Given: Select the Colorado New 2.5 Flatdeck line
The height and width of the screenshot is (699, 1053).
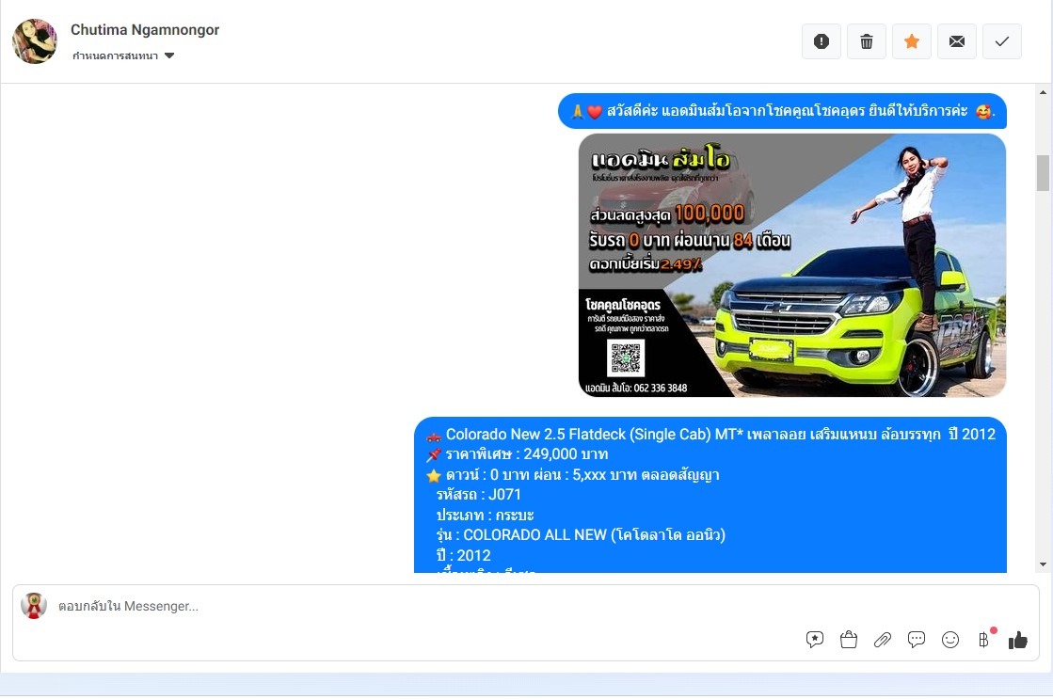Looking at the screenshot, I should tap(710, 435).
